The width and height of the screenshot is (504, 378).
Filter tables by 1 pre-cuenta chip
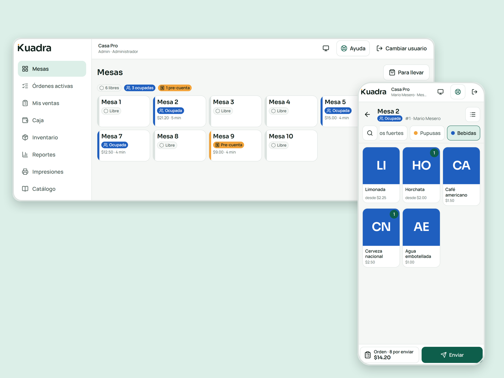[x=175, y=88]
